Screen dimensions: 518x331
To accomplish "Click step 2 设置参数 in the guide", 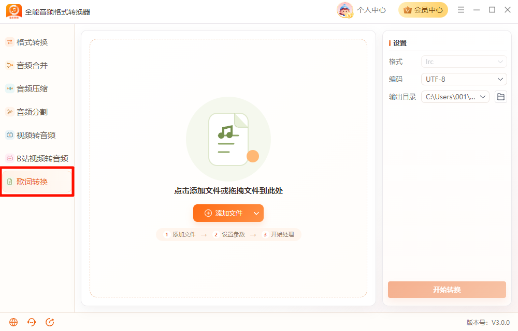I will pyautogui.click(x=229, y=234).
